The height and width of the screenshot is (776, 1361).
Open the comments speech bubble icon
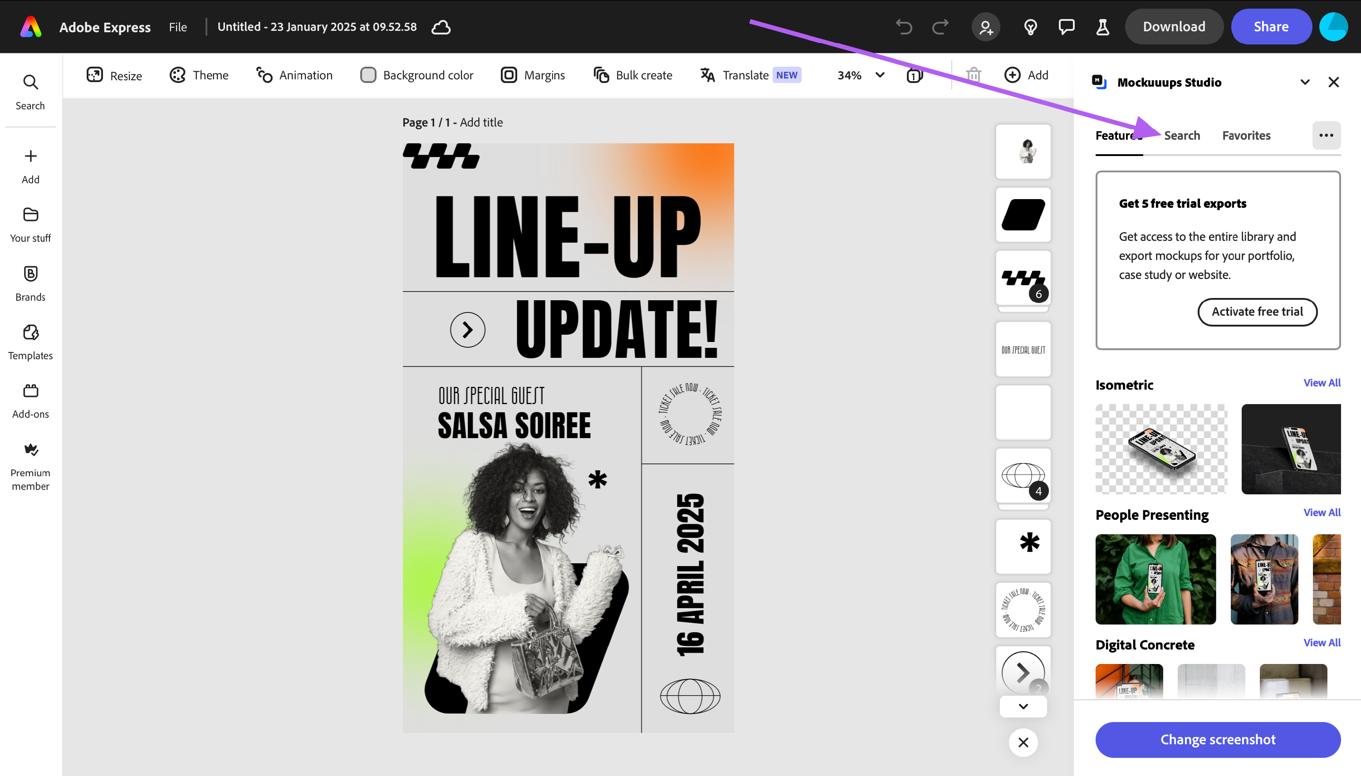(x=1066, y=27)
